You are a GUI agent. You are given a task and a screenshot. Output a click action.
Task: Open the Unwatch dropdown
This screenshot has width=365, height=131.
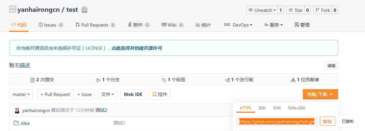262,10
